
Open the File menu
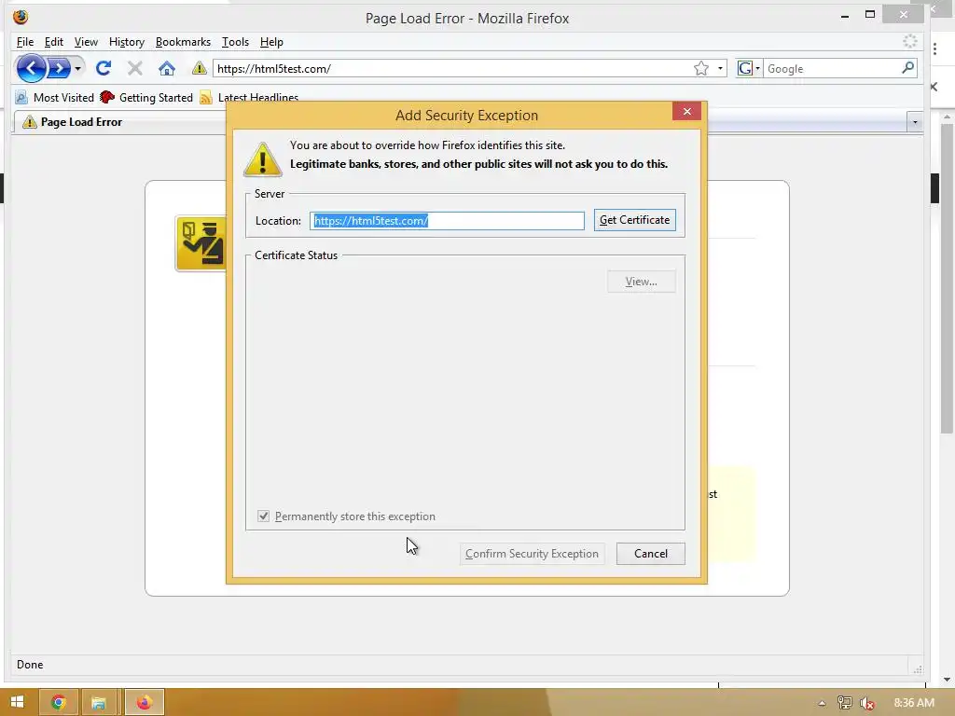coord(25,42)
